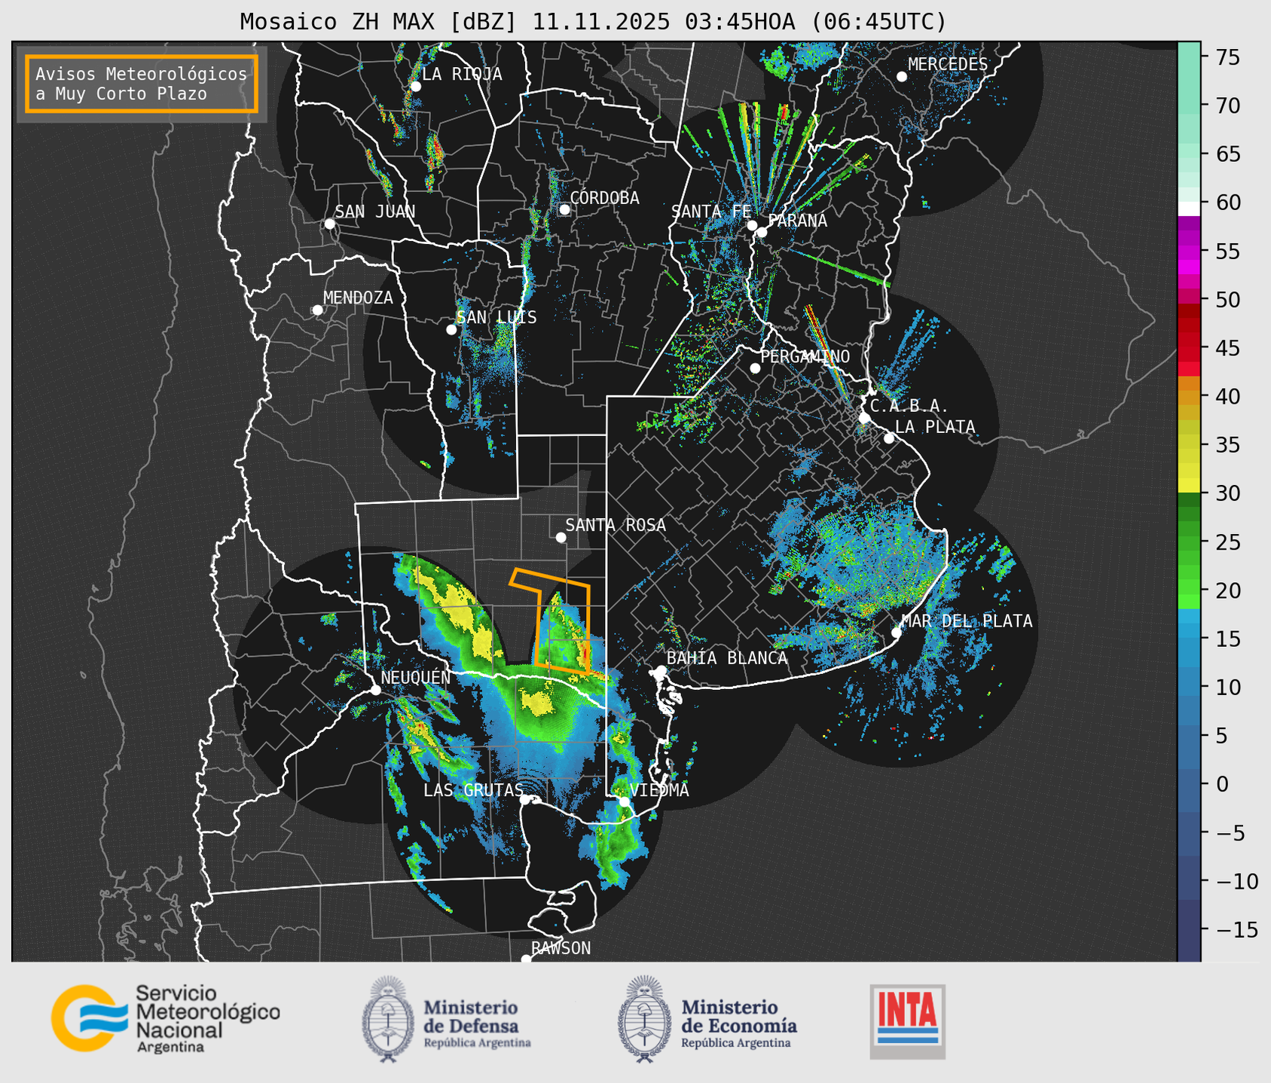Click the LA RIOJA city label

coord(462,74)
